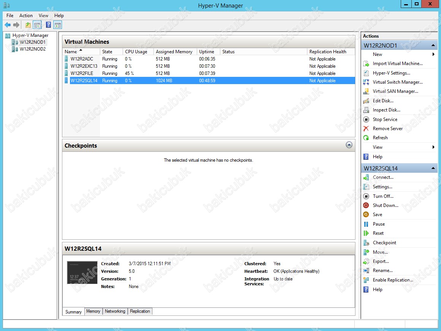441x331 pixels.
Task: Click Help under the W12R2NOD1 actions
Action: (x=378, y=157)
